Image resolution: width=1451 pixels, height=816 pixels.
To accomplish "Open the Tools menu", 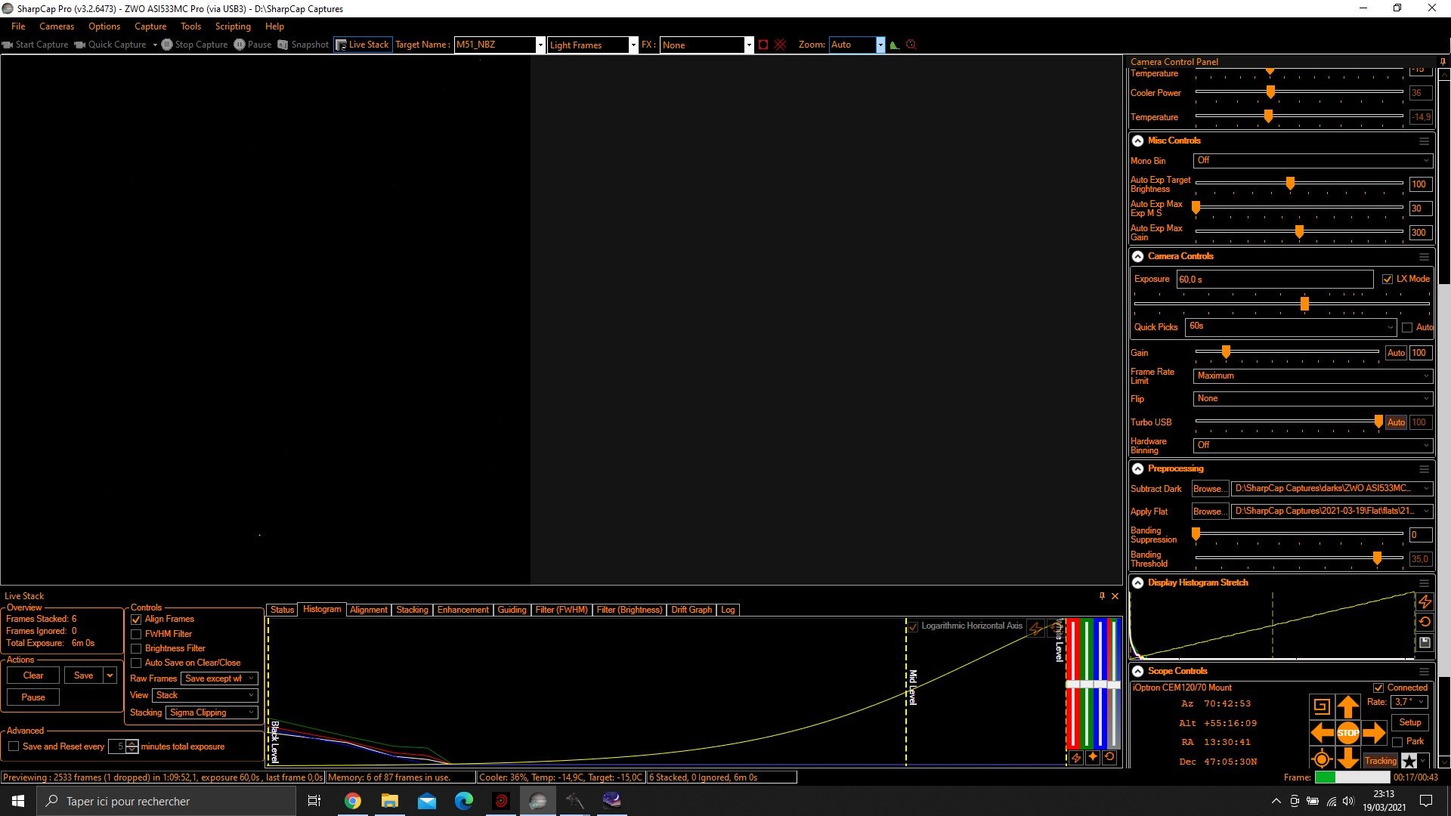I will click(190, 26).
